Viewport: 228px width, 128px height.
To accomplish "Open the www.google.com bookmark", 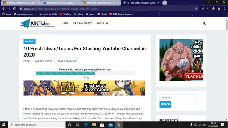I will click(23, 14).
